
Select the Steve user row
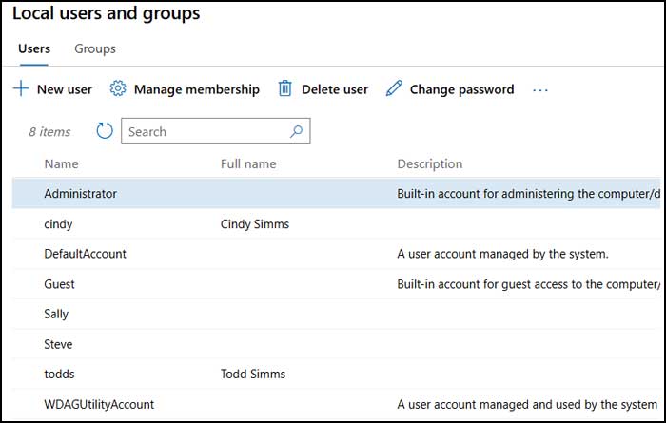[x=337, y=344]
